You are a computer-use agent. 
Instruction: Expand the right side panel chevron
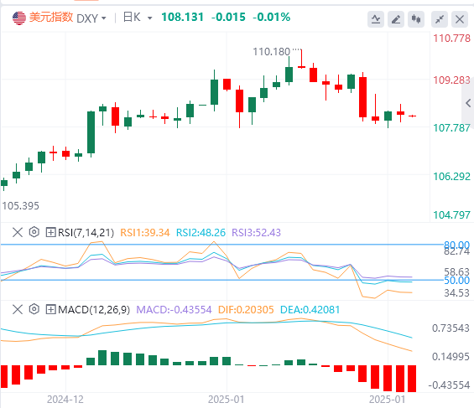pyautogui.click(x=468, y=103)
